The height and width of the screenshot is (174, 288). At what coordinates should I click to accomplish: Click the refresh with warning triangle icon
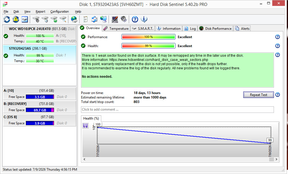click(16, 19)
